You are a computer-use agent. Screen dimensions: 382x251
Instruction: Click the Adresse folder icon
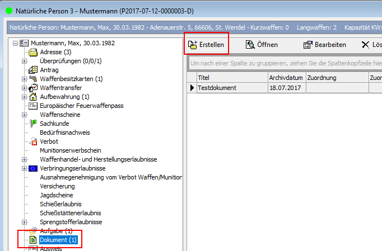click(x=33, y=52)
